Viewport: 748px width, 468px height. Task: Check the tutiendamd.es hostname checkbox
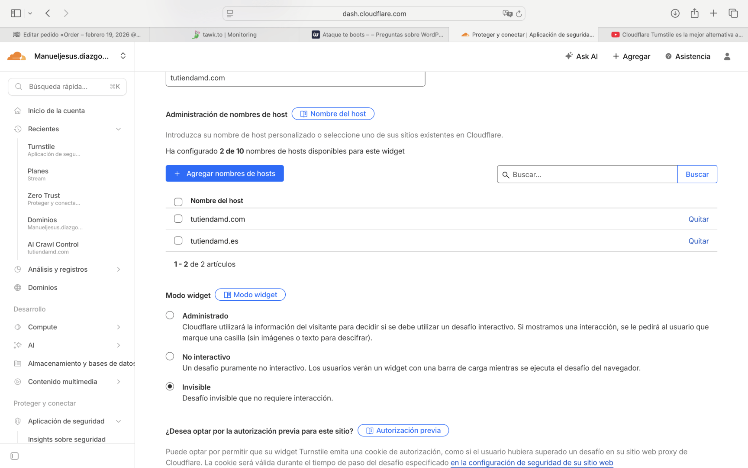pyautogui.click(x=178, y=240)
